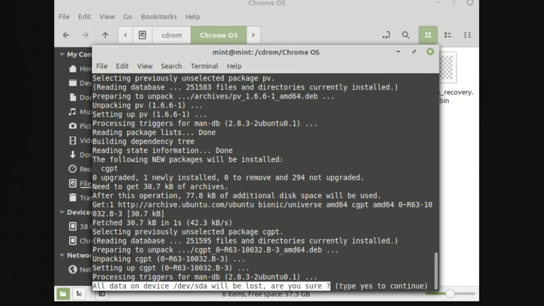544x306 pixels.
Task: Collapse the My Computer sidebar section
Action: pos(62,54)
